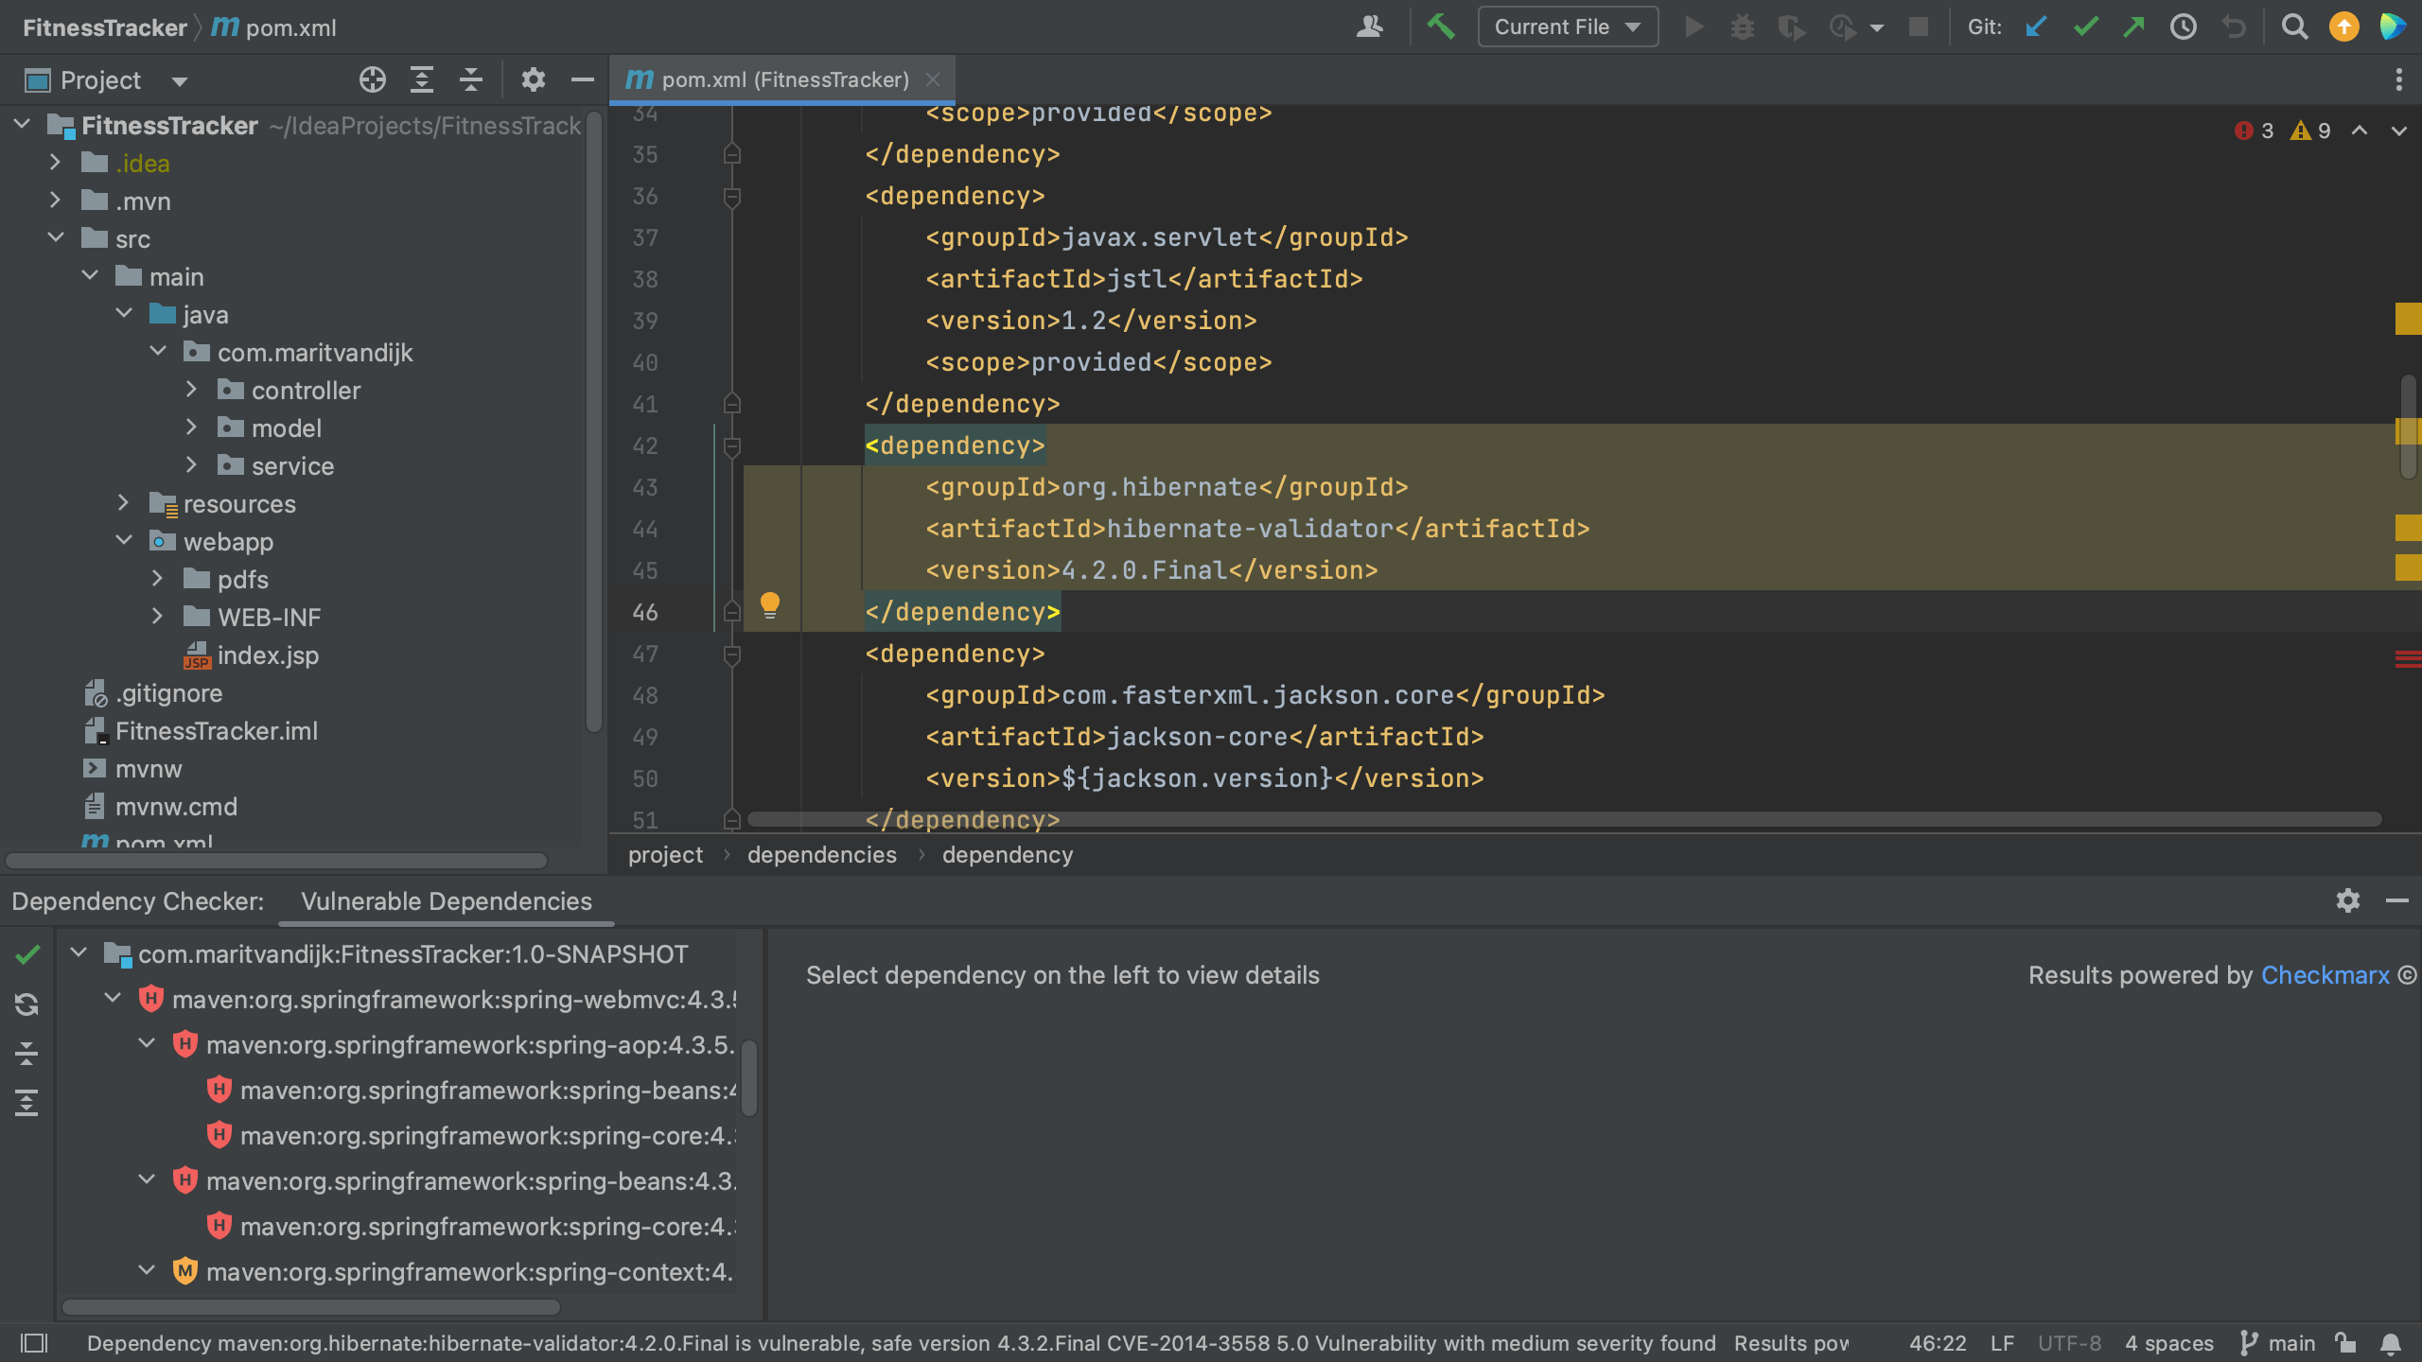Viewport: 2422px width, 1362px height.
Task: Open the Checkmarx link
Action: click(x=2326, y=974)
